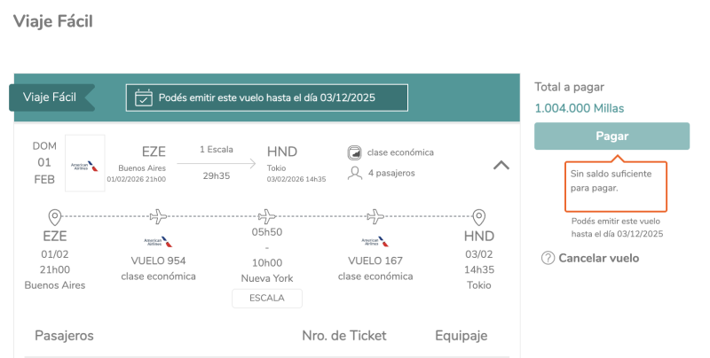Click the emission deadline date notice box
The height and width of the screenshot is (358, 710).
pyautogui.click(x=266, y=97)
